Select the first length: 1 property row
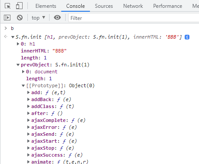 click(x=34, y=58)
